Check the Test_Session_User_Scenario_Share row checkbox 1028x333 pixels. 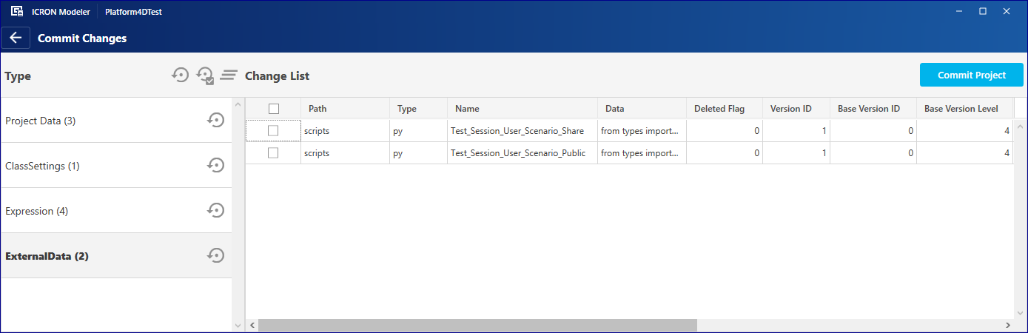tap(273, 130)
